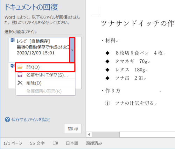Click the open folder icon beside 開く

click(20, 67)
